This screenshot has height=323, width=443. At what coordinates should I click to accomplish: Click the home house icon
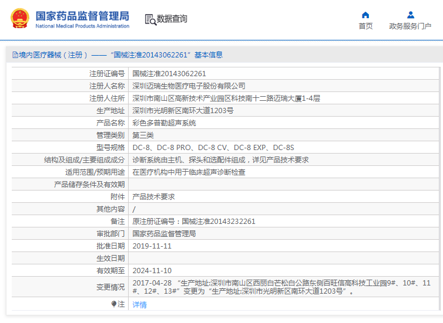click(x=365, y=15)
